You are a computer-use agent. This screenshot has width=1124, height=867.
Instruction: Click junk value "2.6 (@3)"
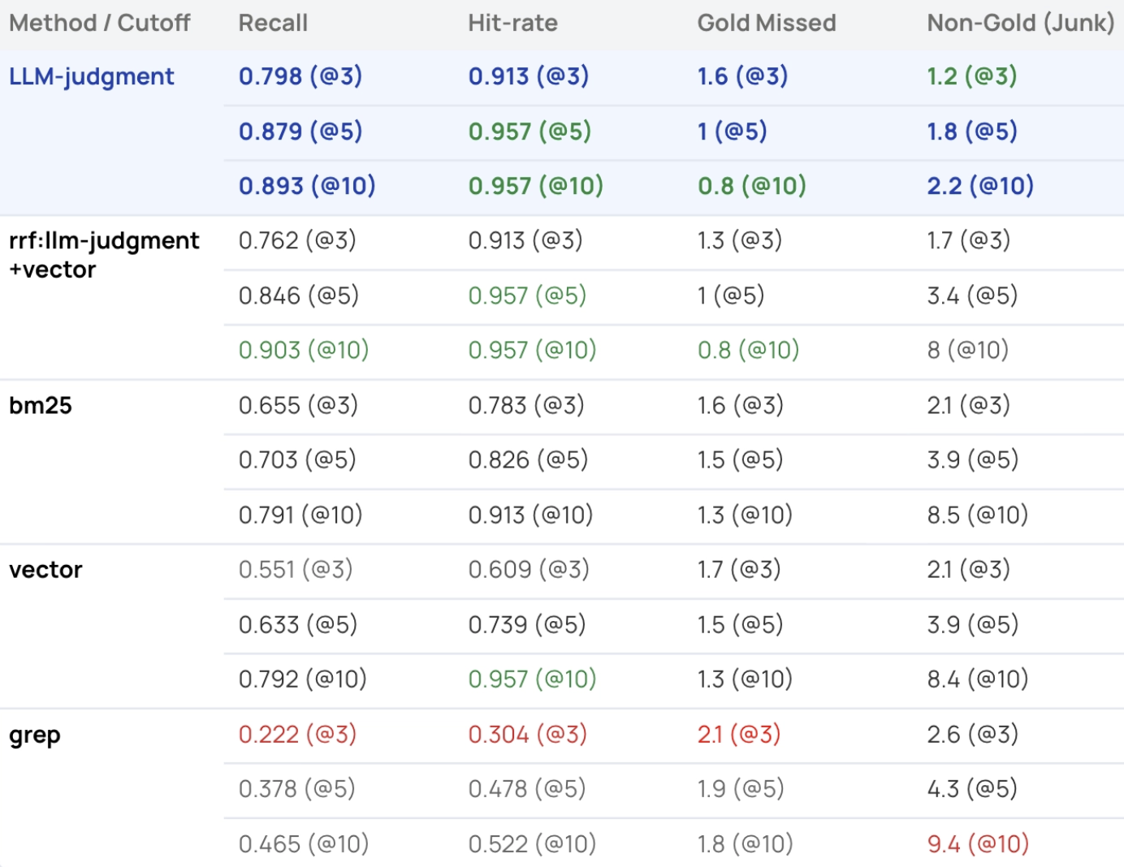pos(972,734)
